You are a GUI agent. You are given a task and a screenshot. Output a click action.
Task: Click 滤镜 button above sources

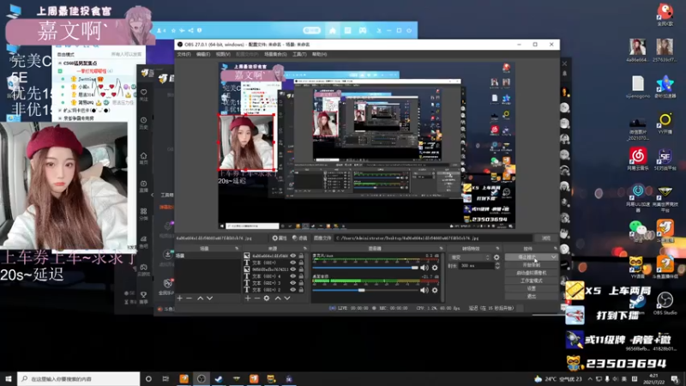click(x=299, y=238)
